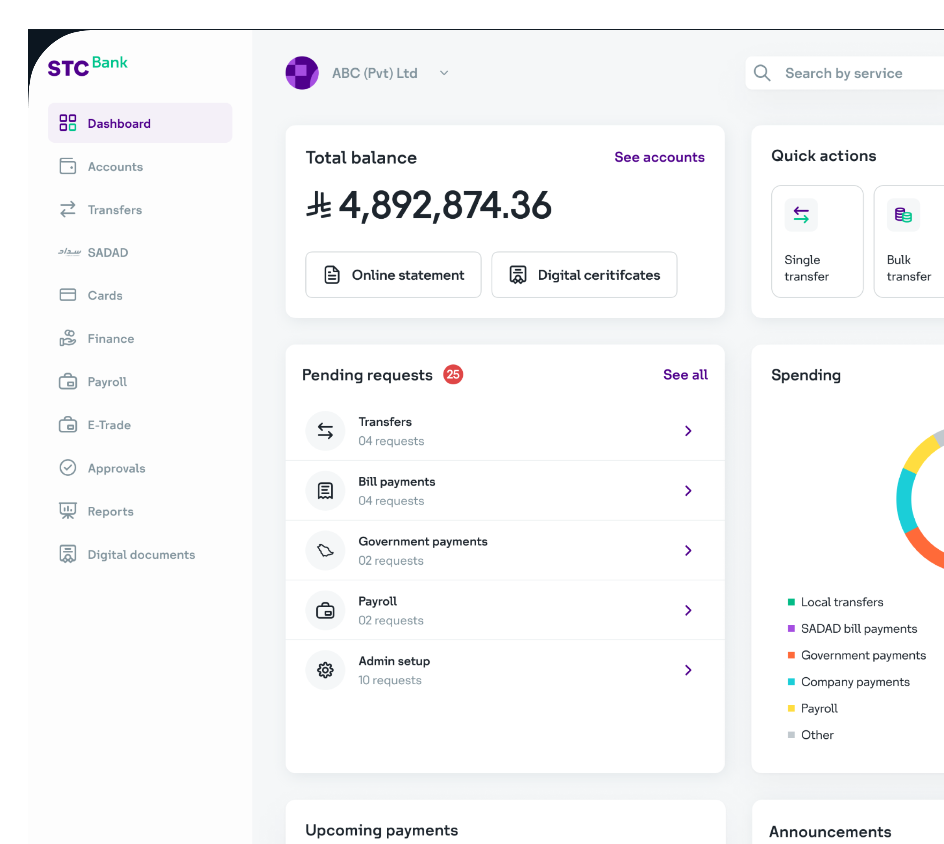944x844 pixels.
Task: Click the Government payments map icon
Action: (x=325, y=550)
